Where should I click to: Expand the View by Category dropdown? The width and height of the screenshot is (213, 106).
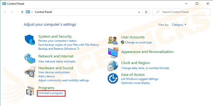pyautogui.click(x=179, y=25)
